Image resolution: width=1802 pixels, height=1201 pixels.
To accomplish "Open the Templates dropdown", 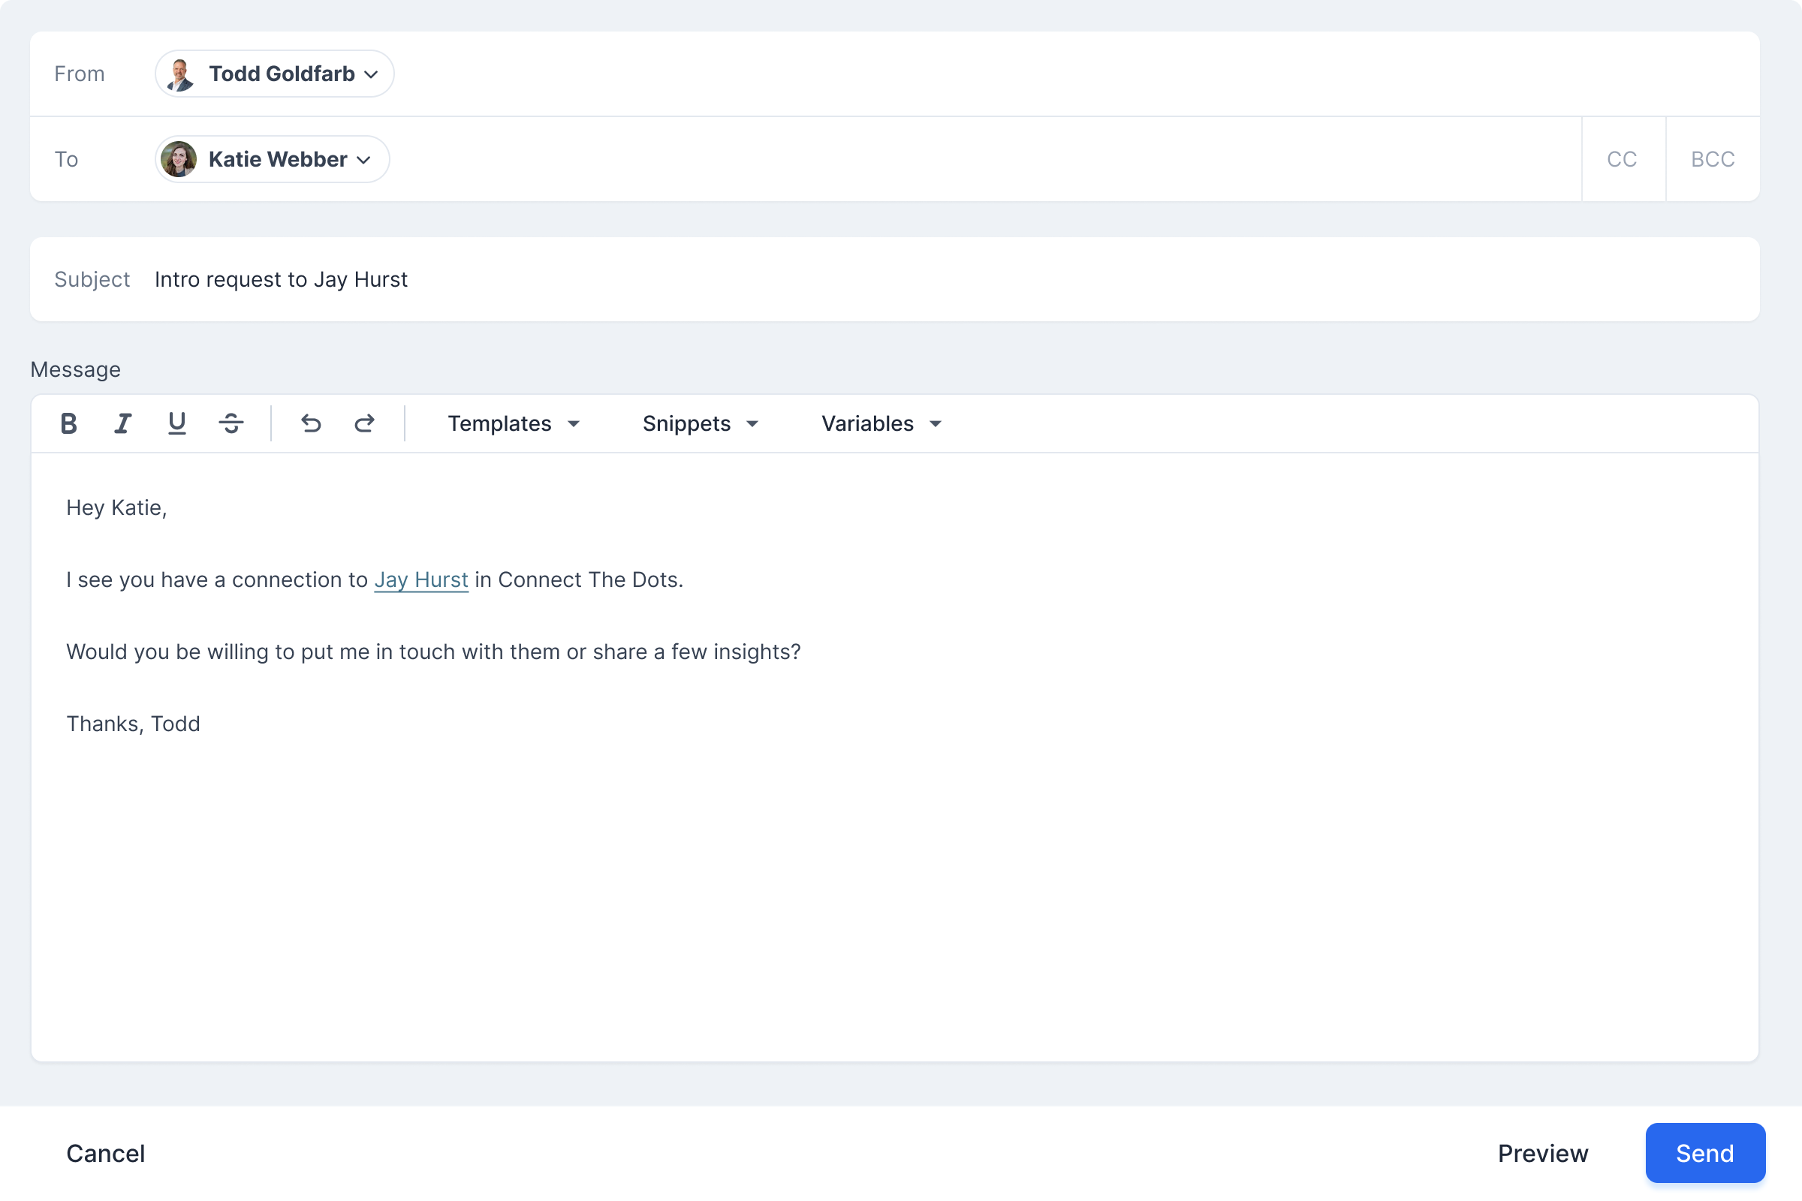I will coord(514,423).
